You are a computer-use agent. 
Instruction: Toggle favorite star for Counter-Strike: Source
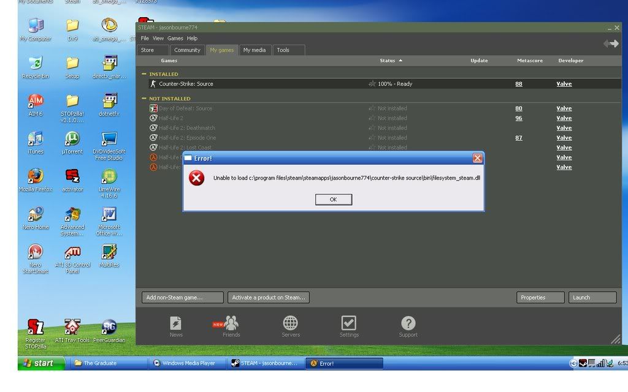(x=372, y=83)
